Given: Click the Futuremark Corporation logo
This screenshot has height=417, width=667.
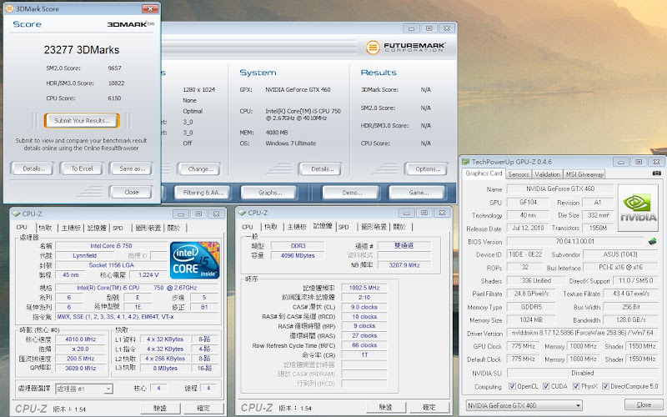Looking at the screenshot, I should point(405,47).
